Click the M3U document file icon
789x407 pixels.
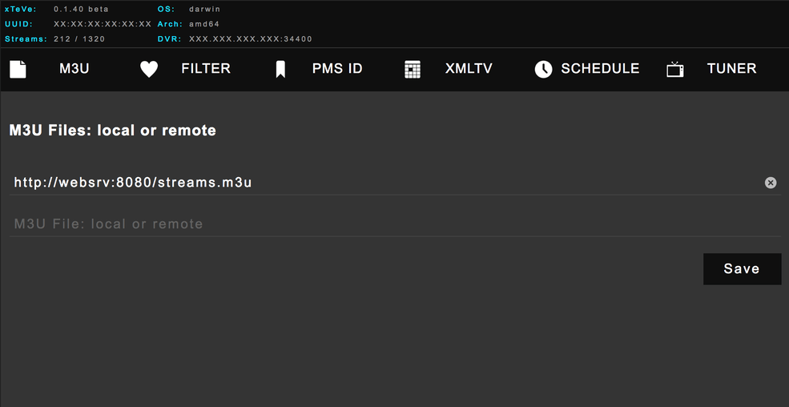coord(18,69)
